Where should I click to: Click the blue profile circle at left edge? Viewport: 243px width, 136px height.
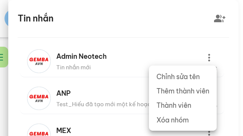(6, 18)
